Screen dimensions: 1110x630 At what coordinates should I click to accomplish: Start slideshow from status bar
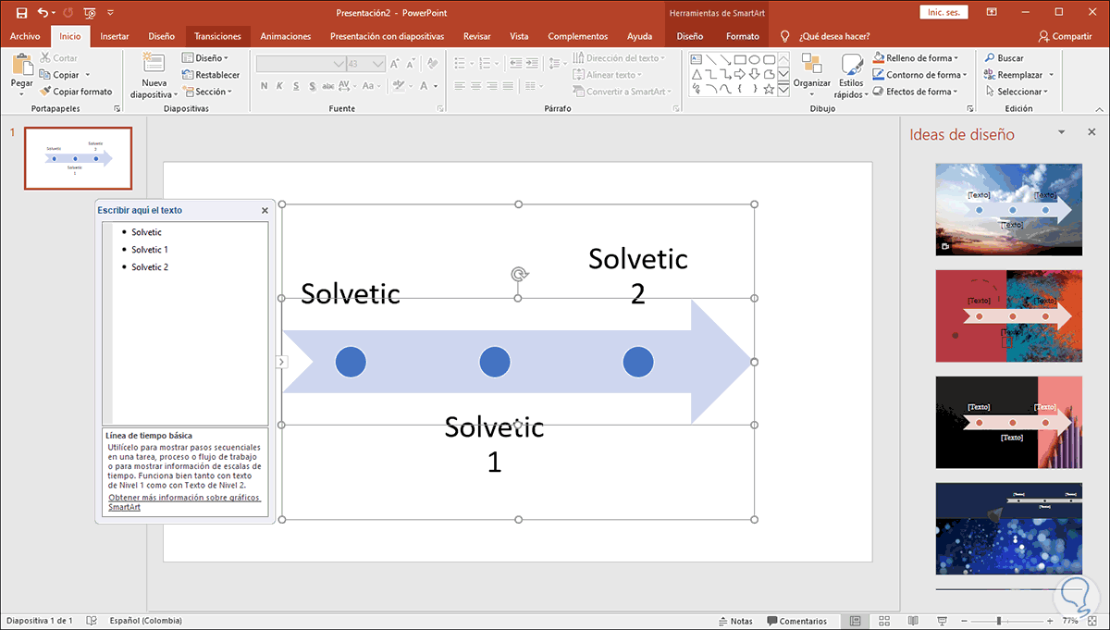click(942, 621)
